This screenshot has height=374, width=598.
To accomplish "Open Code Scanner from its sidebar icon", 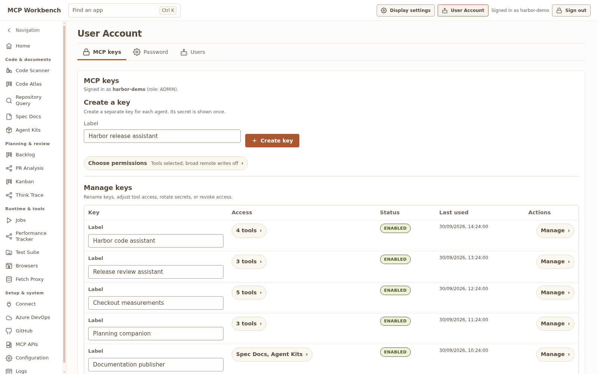I will (x=9, y=71).
